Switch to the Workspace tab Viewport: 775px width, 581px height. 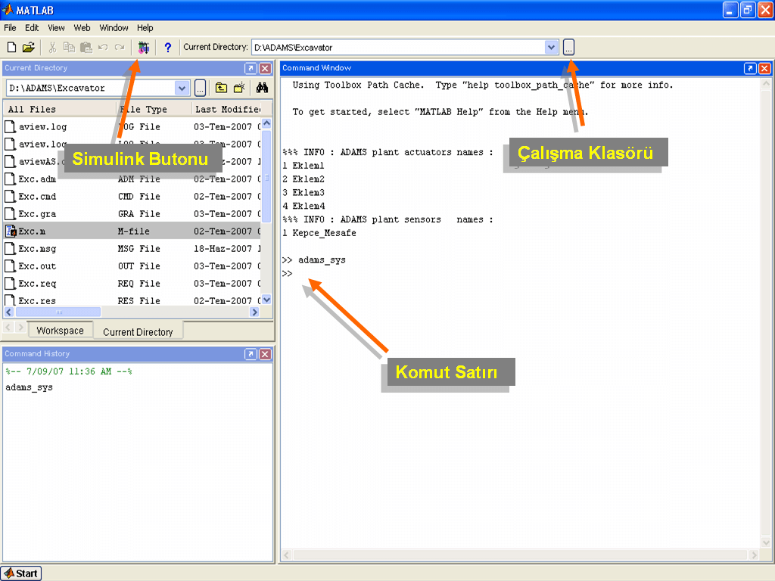click(x=60, y=331)
